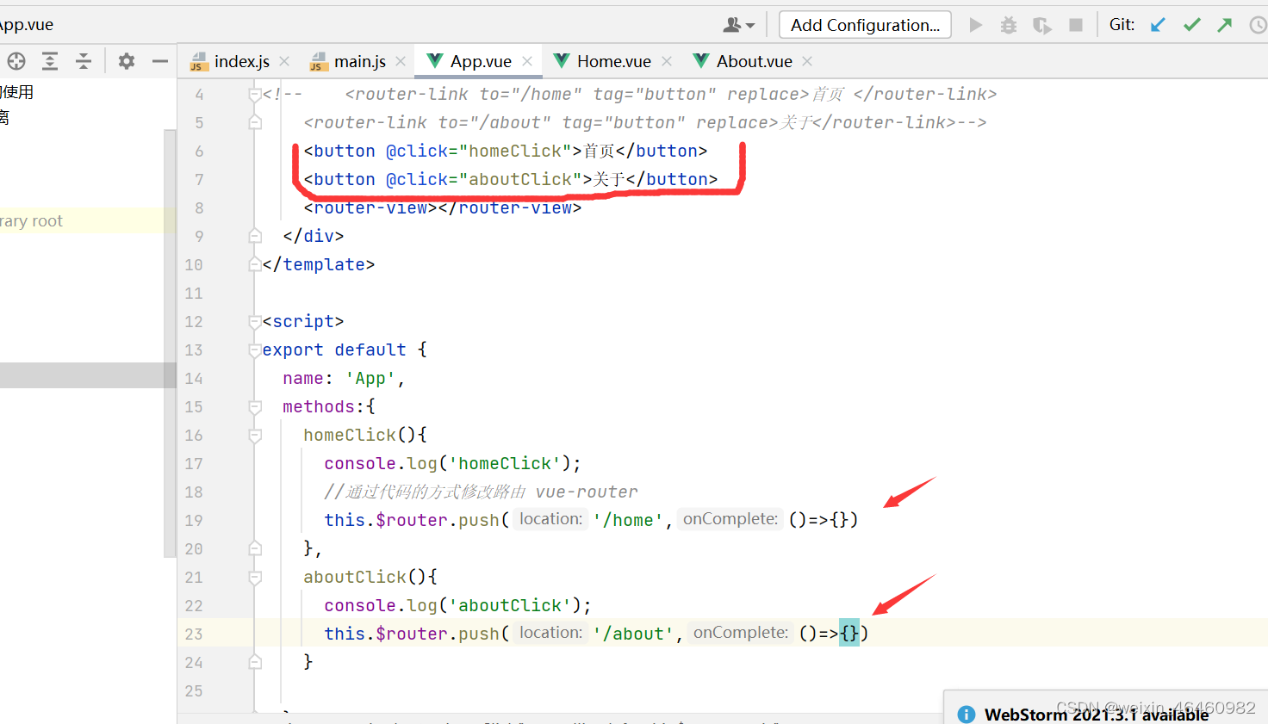Screen dimensions: 1268x724
Task: Click the 'rary root' item in project panel
Action: pos(31,221)
